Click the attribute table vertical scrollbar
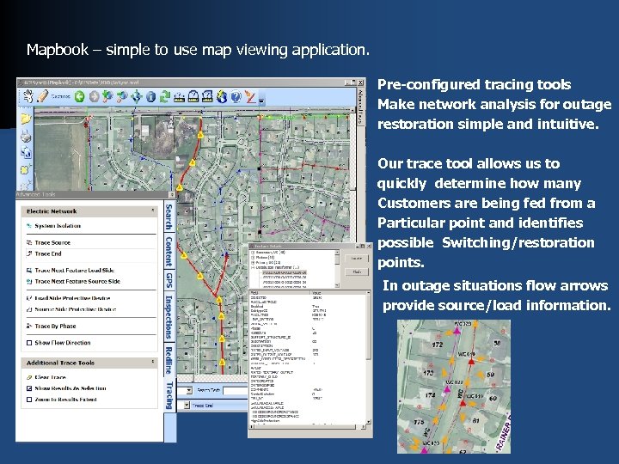619x464 pixels. pos(368,357)
